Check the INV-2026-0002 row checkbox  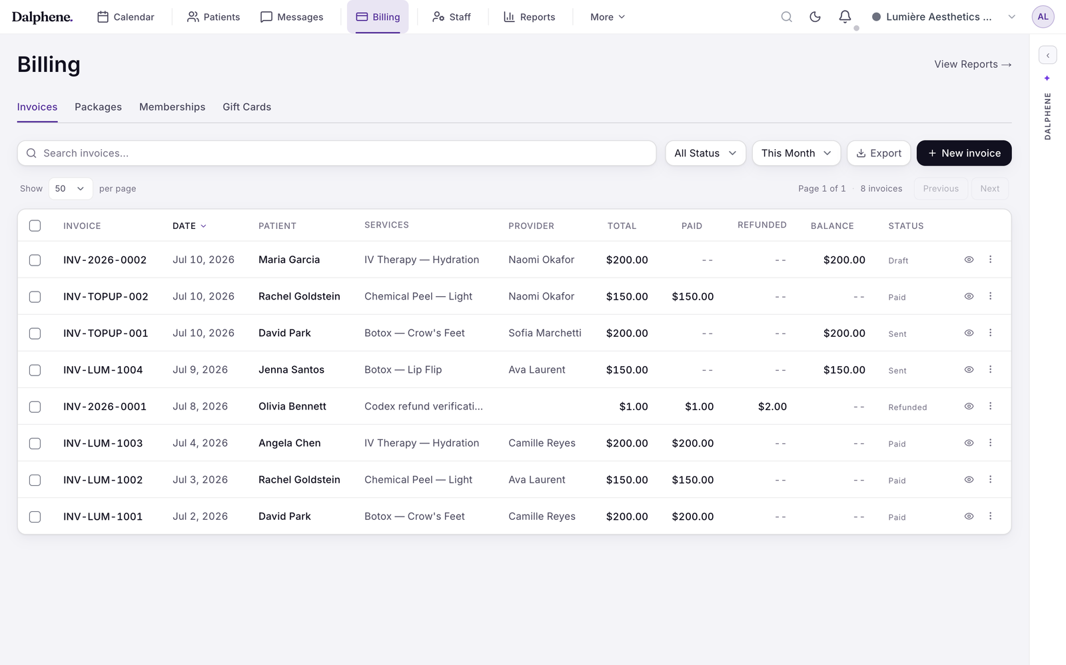pyautogui.click(x=35, y=260)
